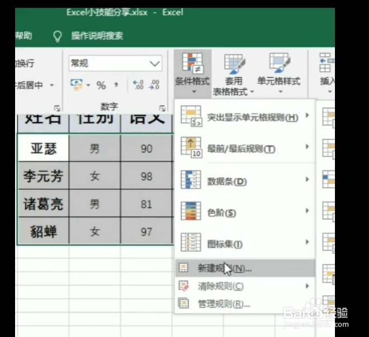
Task: Select the score cell 90
Action: point(146,149)
